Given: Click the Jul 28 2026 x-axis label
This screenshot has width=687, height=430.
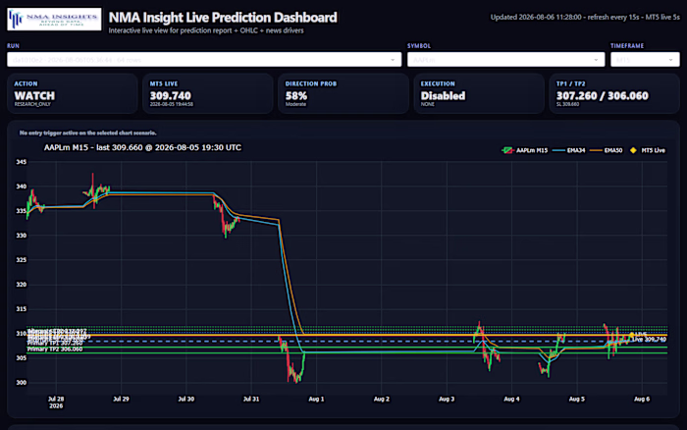Looking at the screenshot, I should click(56, 403).
